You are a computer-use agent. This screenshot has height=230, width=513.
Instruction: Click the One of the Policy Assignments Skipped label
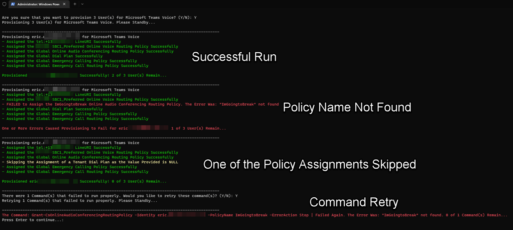pyautogui.click(x=309, y=164)
